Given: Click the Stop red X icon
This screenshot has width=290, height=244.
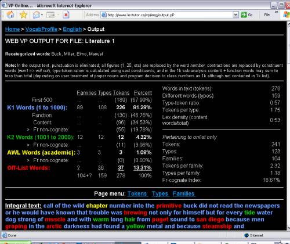Looking at the screenshot, I should [x=66, y=15].
